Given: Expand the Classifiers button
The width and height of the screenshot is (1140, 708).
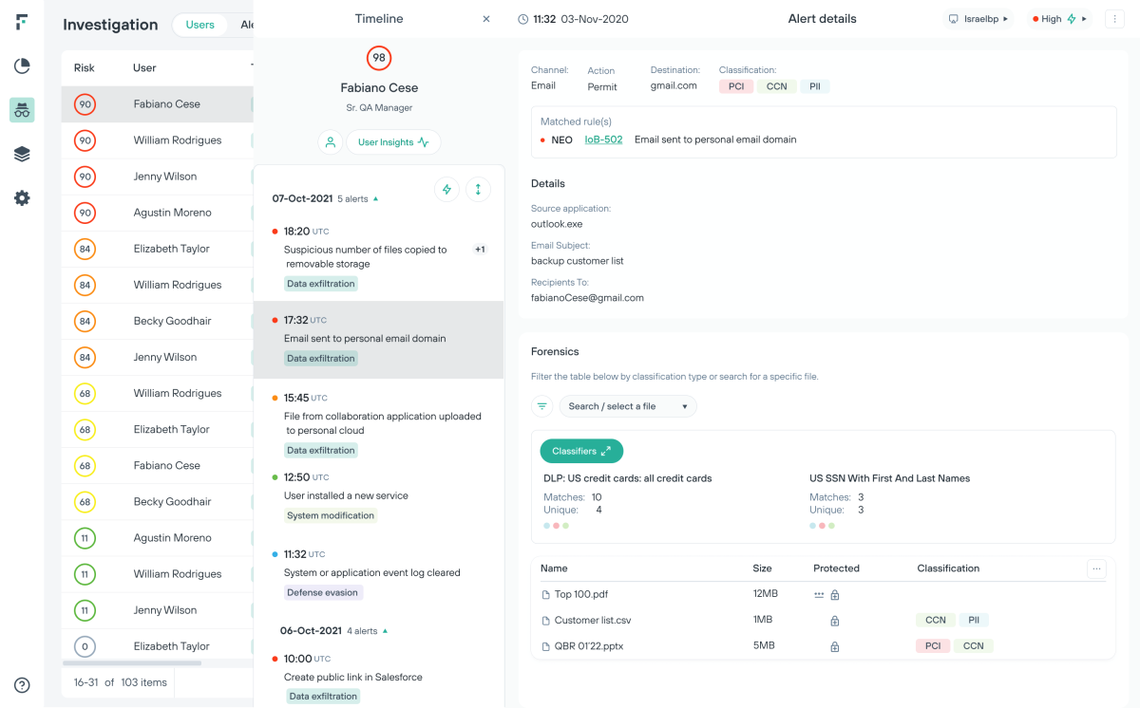Looking at the screenshot, I should (x=581, y=451).
